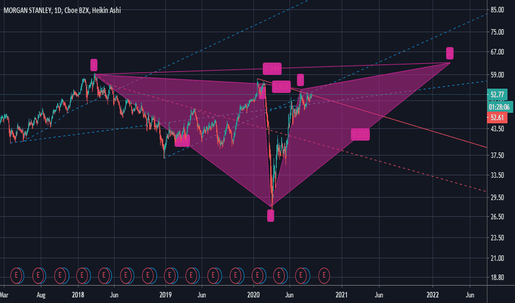Click the green 52.77 current price tag
This screenshot has height=303, width=515.
point(497,95)
